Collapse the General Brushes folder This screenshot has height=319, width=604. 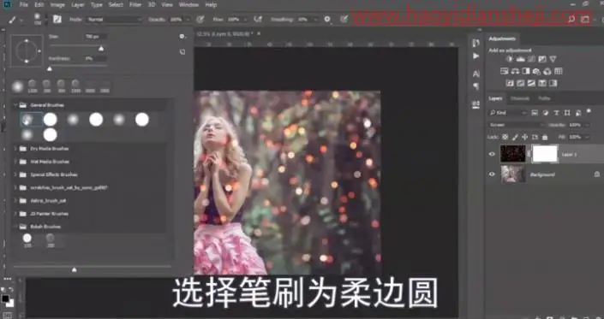click(15, 105)
